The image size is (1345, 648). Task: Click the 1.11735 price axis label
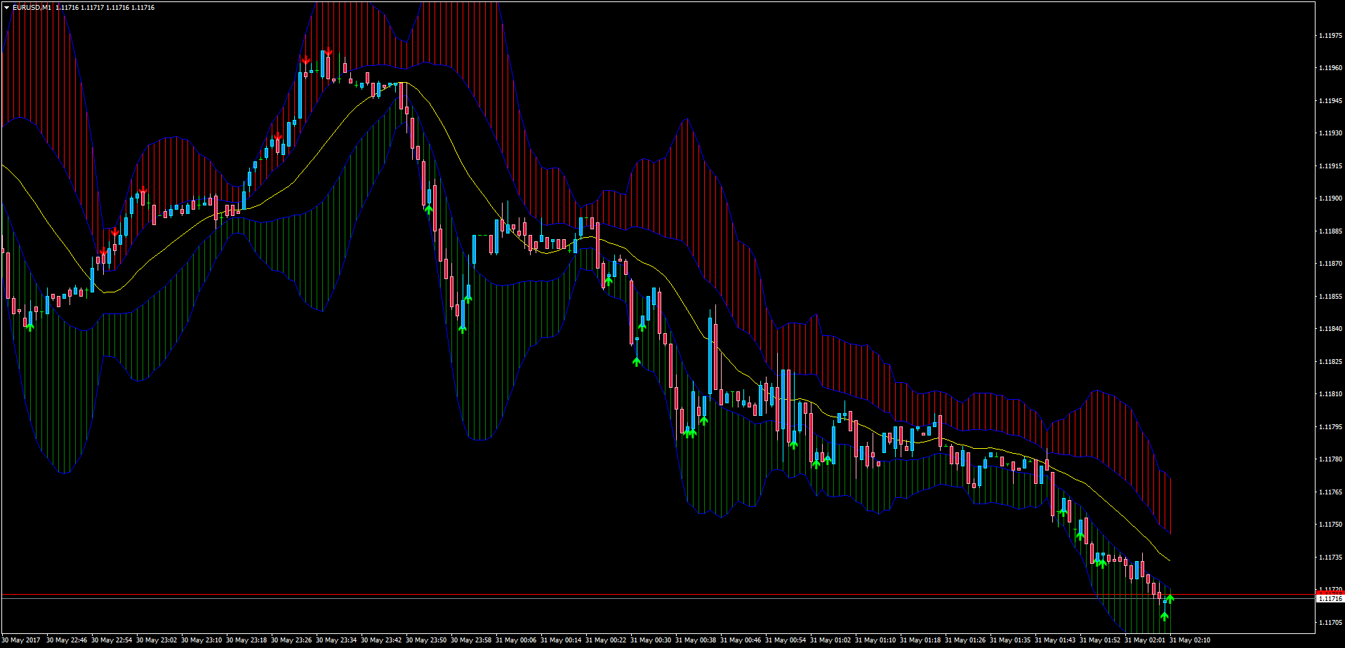(x=1331, y=557)
